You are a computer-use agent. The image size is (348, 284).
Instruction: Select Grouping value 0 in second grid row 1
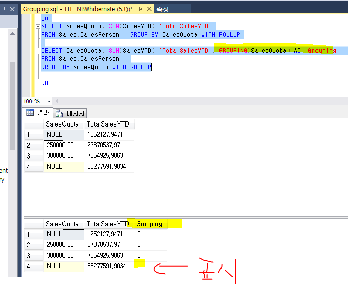150,234
